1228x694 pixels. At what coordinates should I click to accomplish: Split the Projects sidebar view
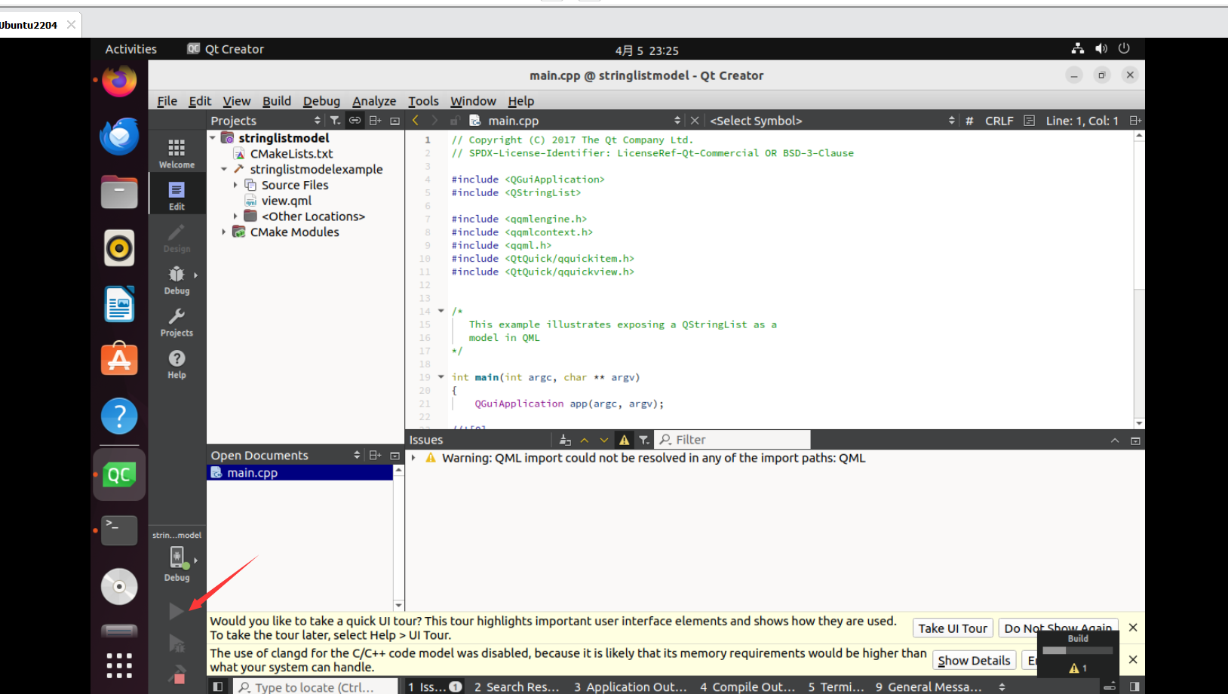[x=375, y=120]
